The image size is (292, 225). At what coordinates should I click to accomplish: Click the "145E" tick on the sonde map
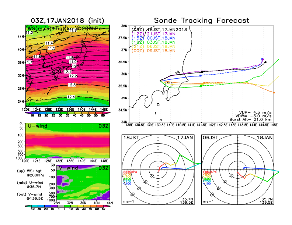coord(274,125)
